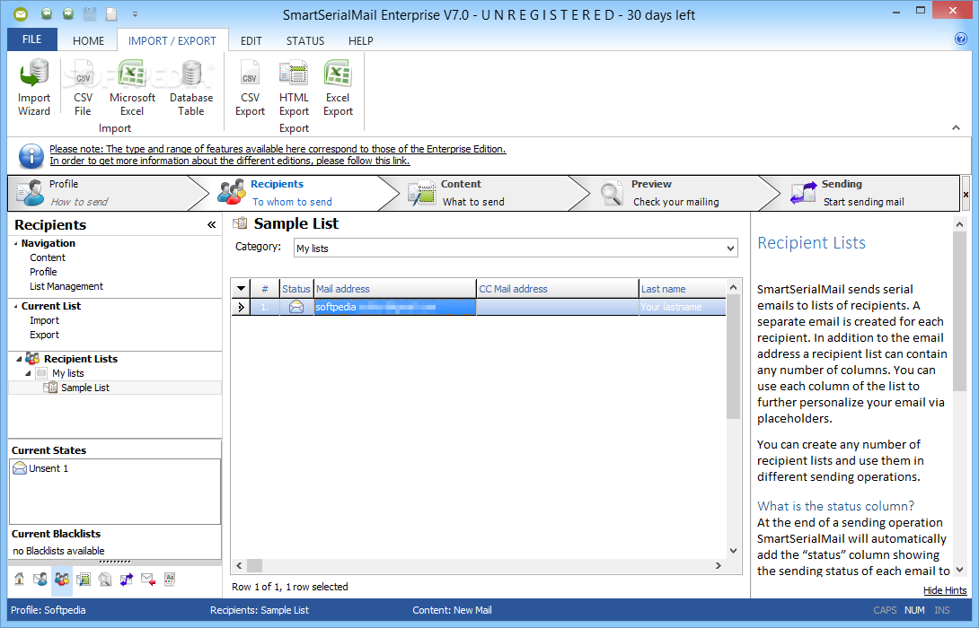Viewport: 979px width, 628px height.
Task: Import from Microsoft Excel
Action: (132, 88)
